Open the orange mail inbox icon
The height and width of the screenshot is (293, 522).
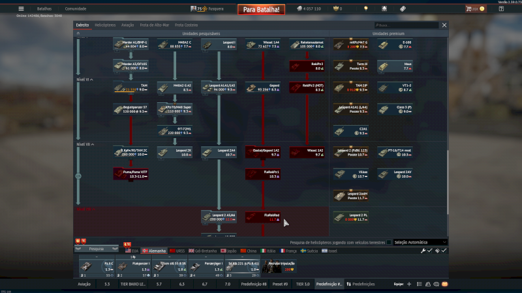tap(445, 285)
